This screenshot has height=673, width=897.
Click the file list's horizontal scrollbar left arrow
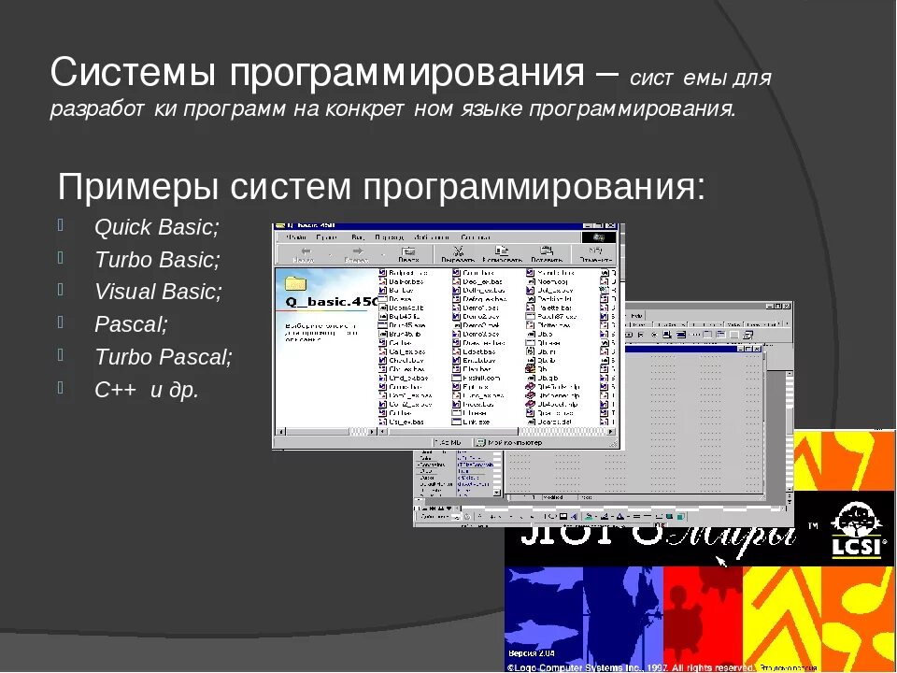coord(381,432)
